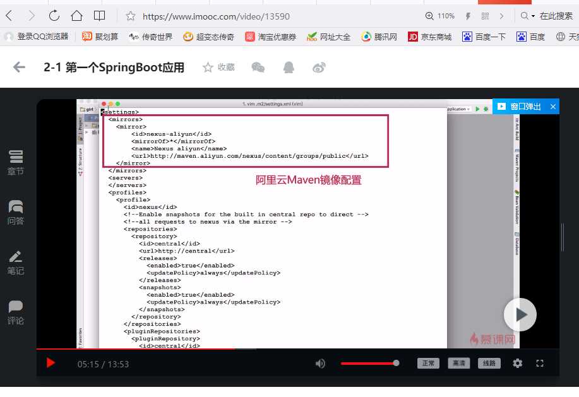
Task: Click the 在此搜索 search box
Action: [x=556, y=16]
